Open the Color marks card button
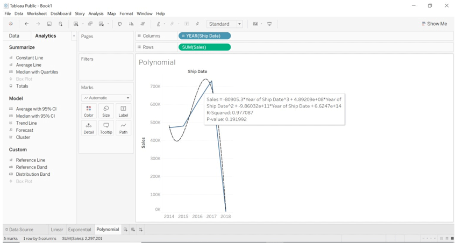The width and height of the screenshot is (456, 243). 89,111
